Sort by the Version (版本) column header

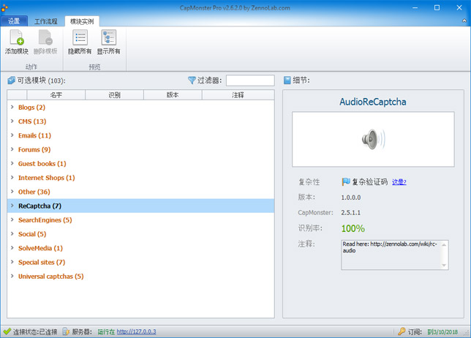click(173, 95)
